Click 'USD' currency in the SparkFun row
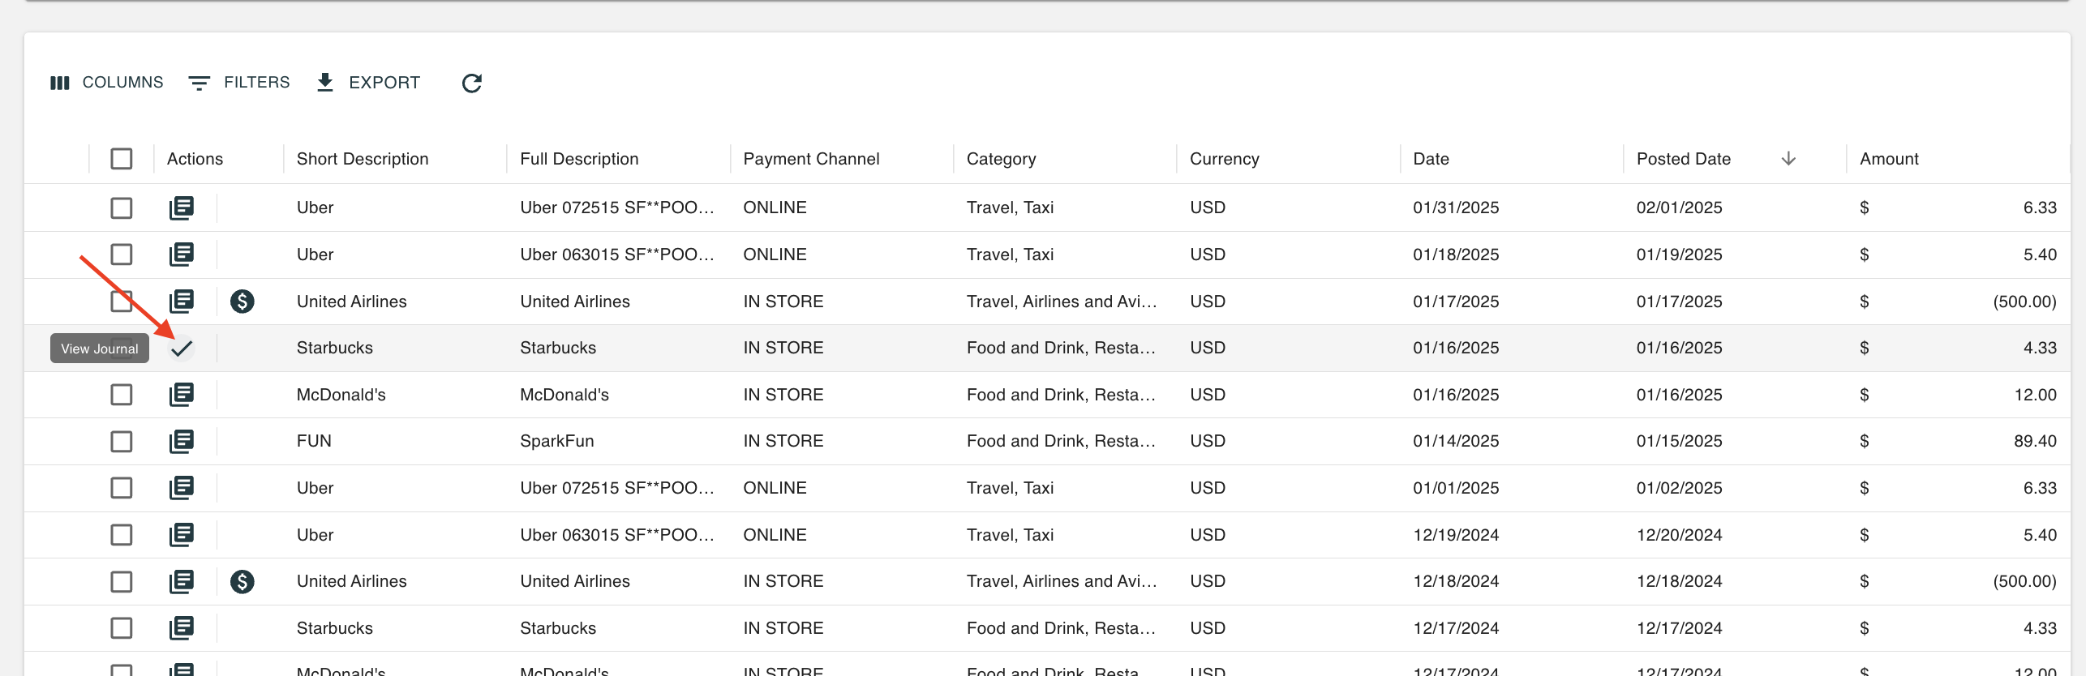The width and height of the screenshot is (2086, 676). [x=1207, y=441]
